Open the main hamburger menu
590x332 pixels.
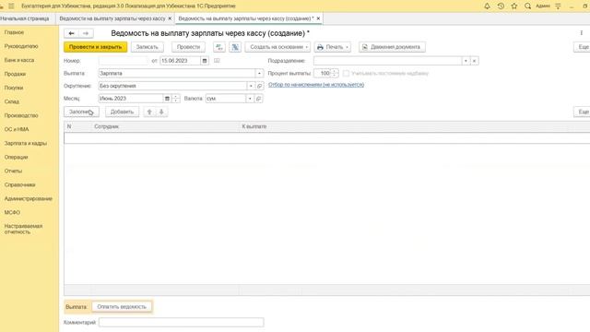(11, 6)
